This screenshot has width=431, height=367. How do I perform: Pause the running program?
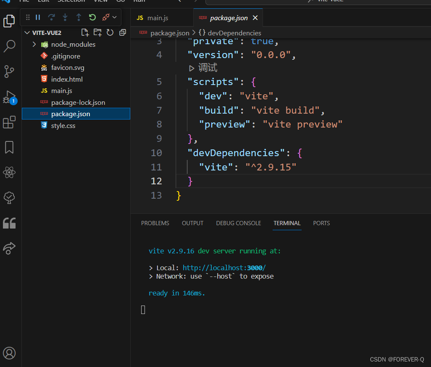(x=38, y=17)
